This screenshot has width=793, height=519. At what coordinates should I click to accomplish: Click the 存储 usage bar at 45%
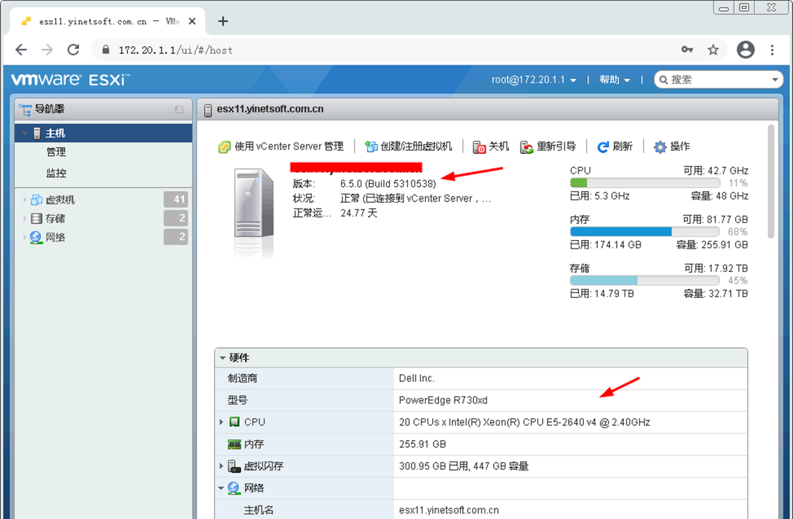pyautogui.click(x=645, y=280)
